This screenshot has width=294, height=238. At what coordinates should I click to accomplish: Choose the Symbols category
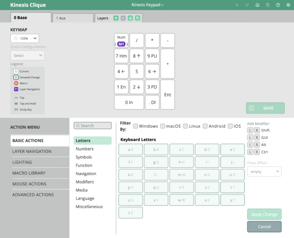pyautogui.click(x=84, y=157)
